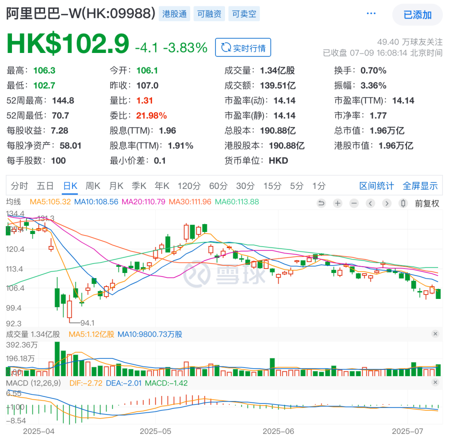The width and height of the screenshot is (449, 439).
Task: Switch to the 120分 interval tab
Action: [x=189, y=186]
